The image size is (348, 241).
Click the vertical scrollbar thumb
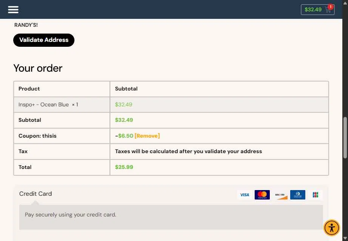point(345,138)
